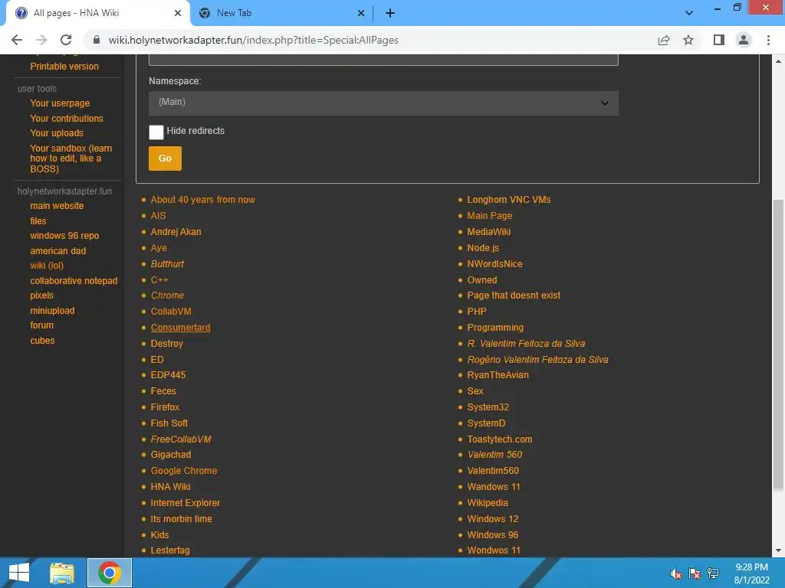Open the Windows Start button
Viewport: 785px width, 588px height.
pos(19,573)
